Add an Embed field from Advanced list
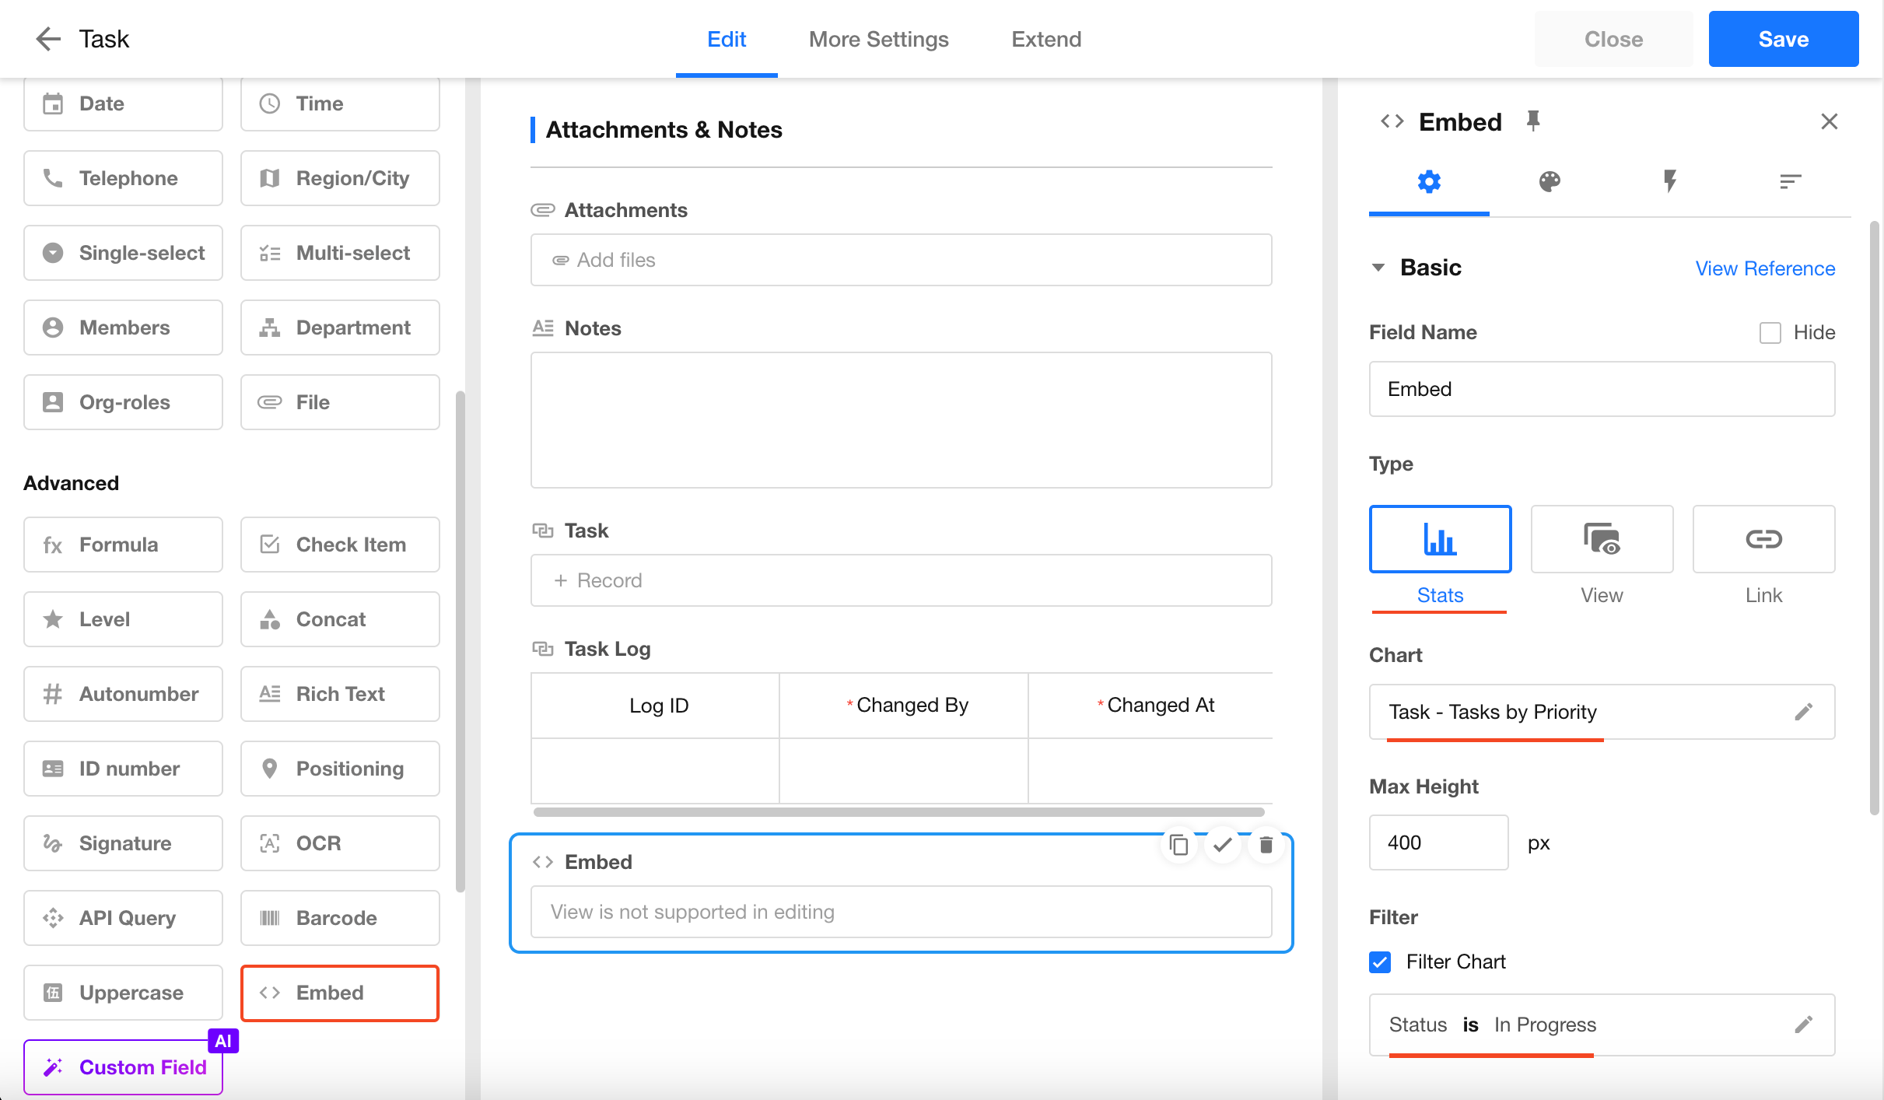The width and height of the screenshot is (1884, 1100). point(340,993)
